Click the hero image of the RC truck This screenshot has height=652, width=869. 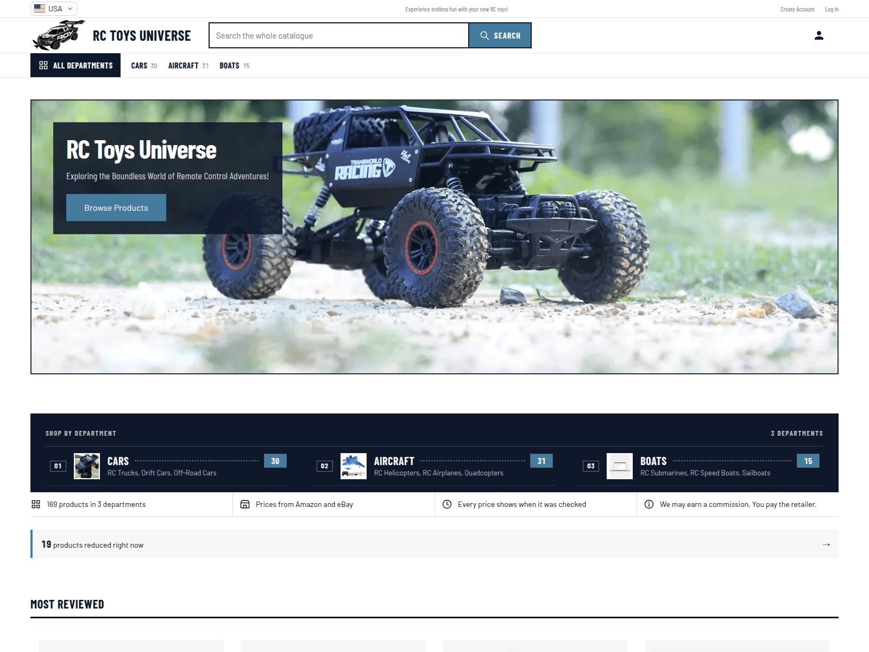(434, 237)
